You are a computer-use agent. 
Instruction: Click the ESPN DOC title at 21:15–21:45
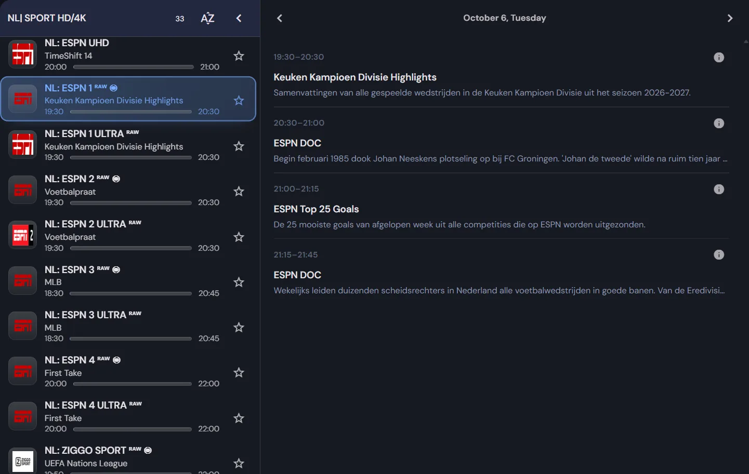tap(297, 275)
